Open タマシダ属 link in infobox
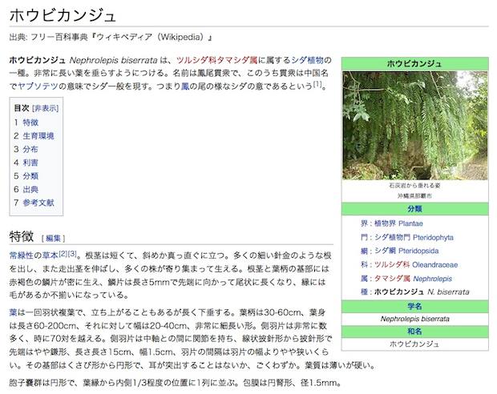 (392, 279)
